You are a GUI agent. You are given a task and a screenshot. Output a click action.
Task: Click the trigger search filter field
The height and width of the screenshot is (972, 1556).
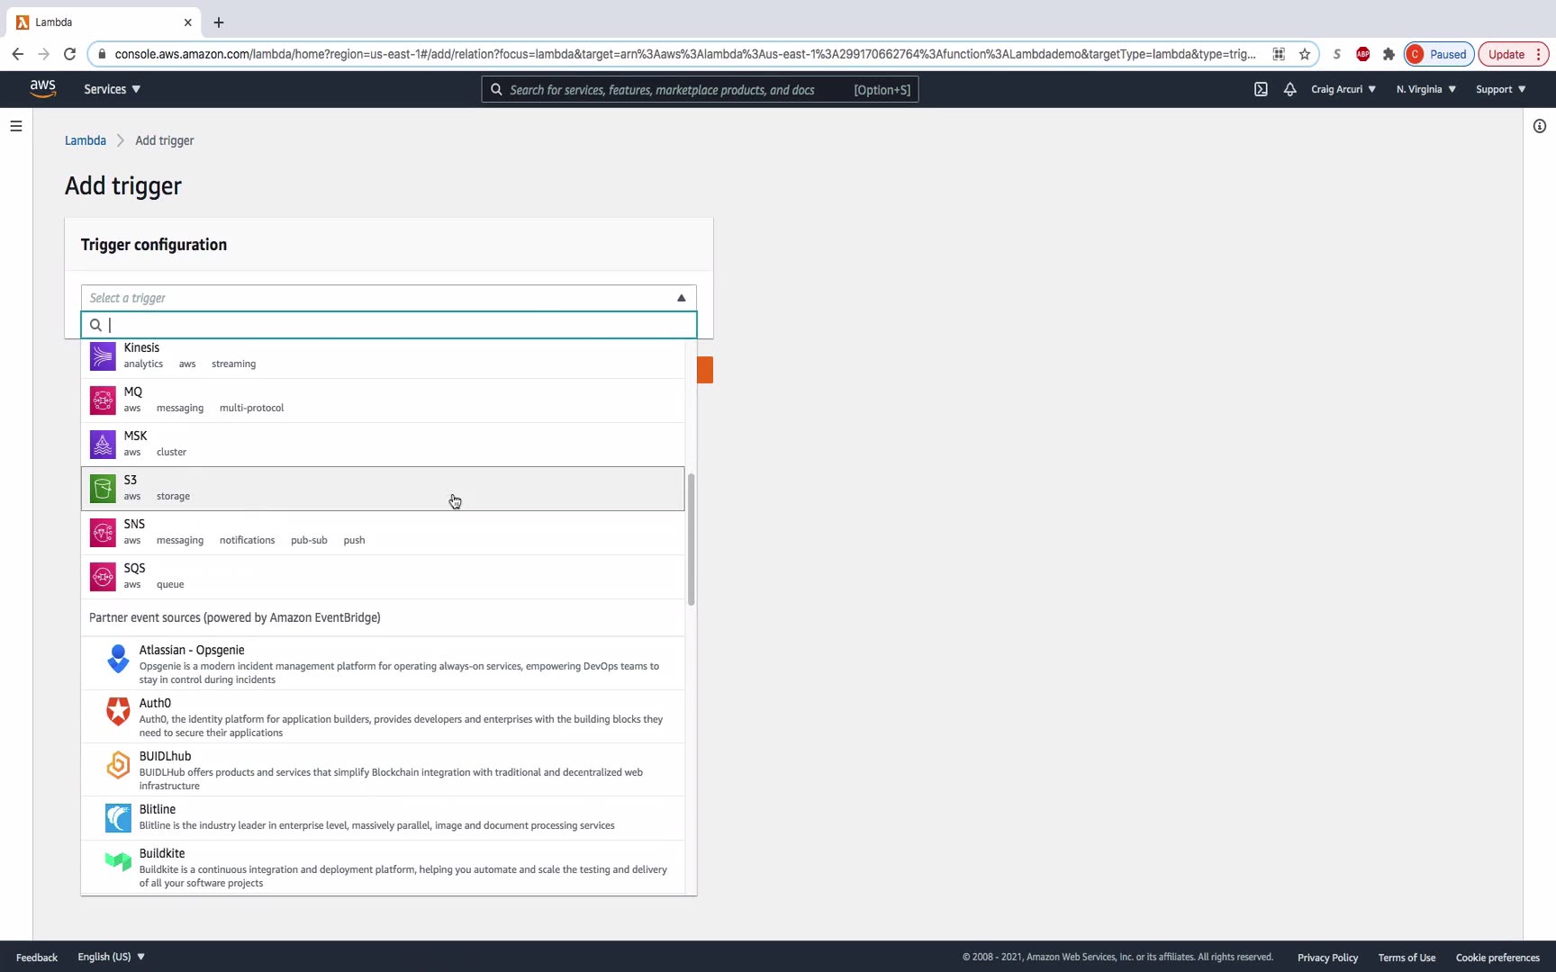[x=389, y=325]
